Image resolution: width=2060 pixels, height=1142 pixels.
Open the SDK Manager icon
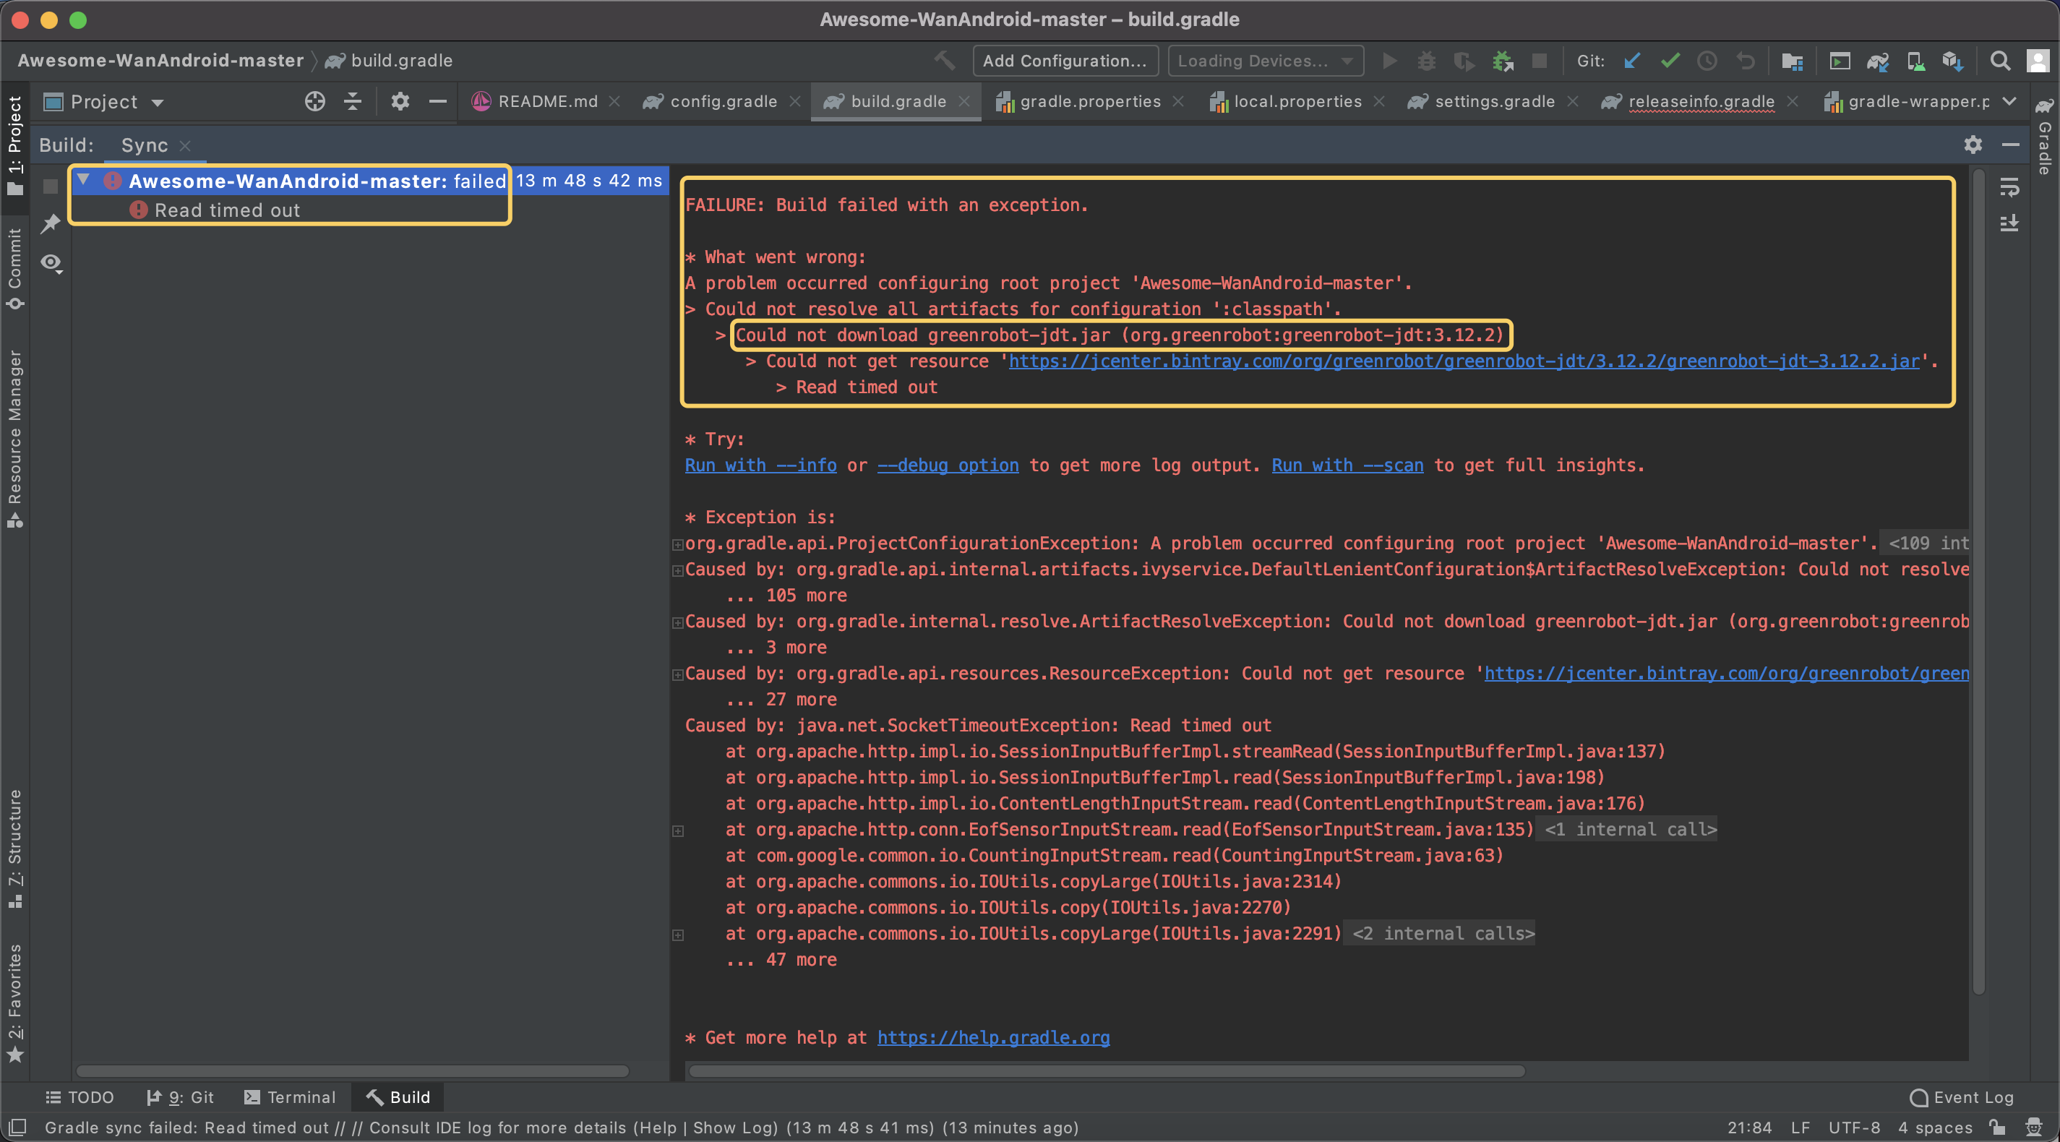coord(1953,61)
